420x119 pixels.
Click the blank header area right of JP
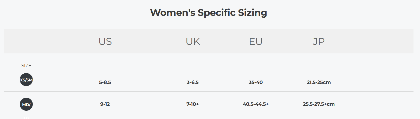pos(377,41)
